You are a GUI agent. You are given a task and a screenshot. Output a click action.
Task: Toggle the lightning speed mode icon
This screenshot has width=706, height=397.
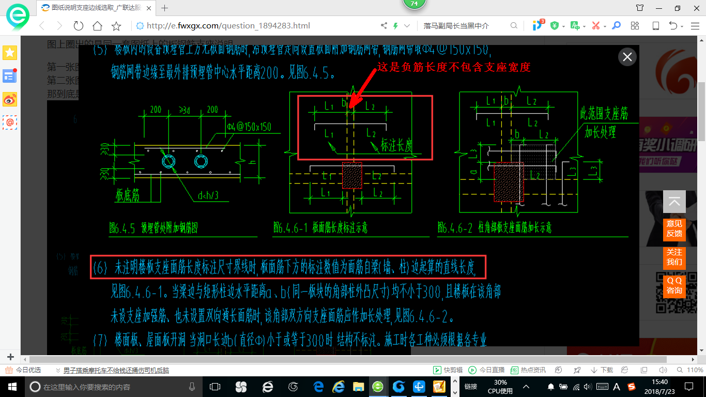tap(396, 26)
